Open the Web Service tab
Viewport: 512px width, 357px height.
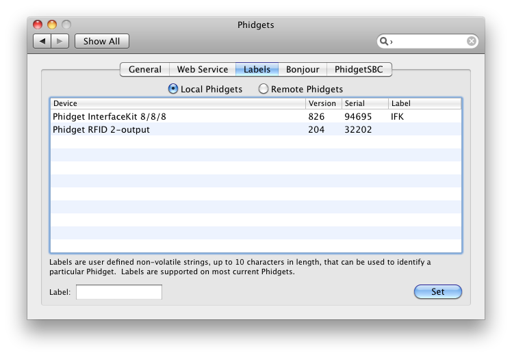pos(203,70)
